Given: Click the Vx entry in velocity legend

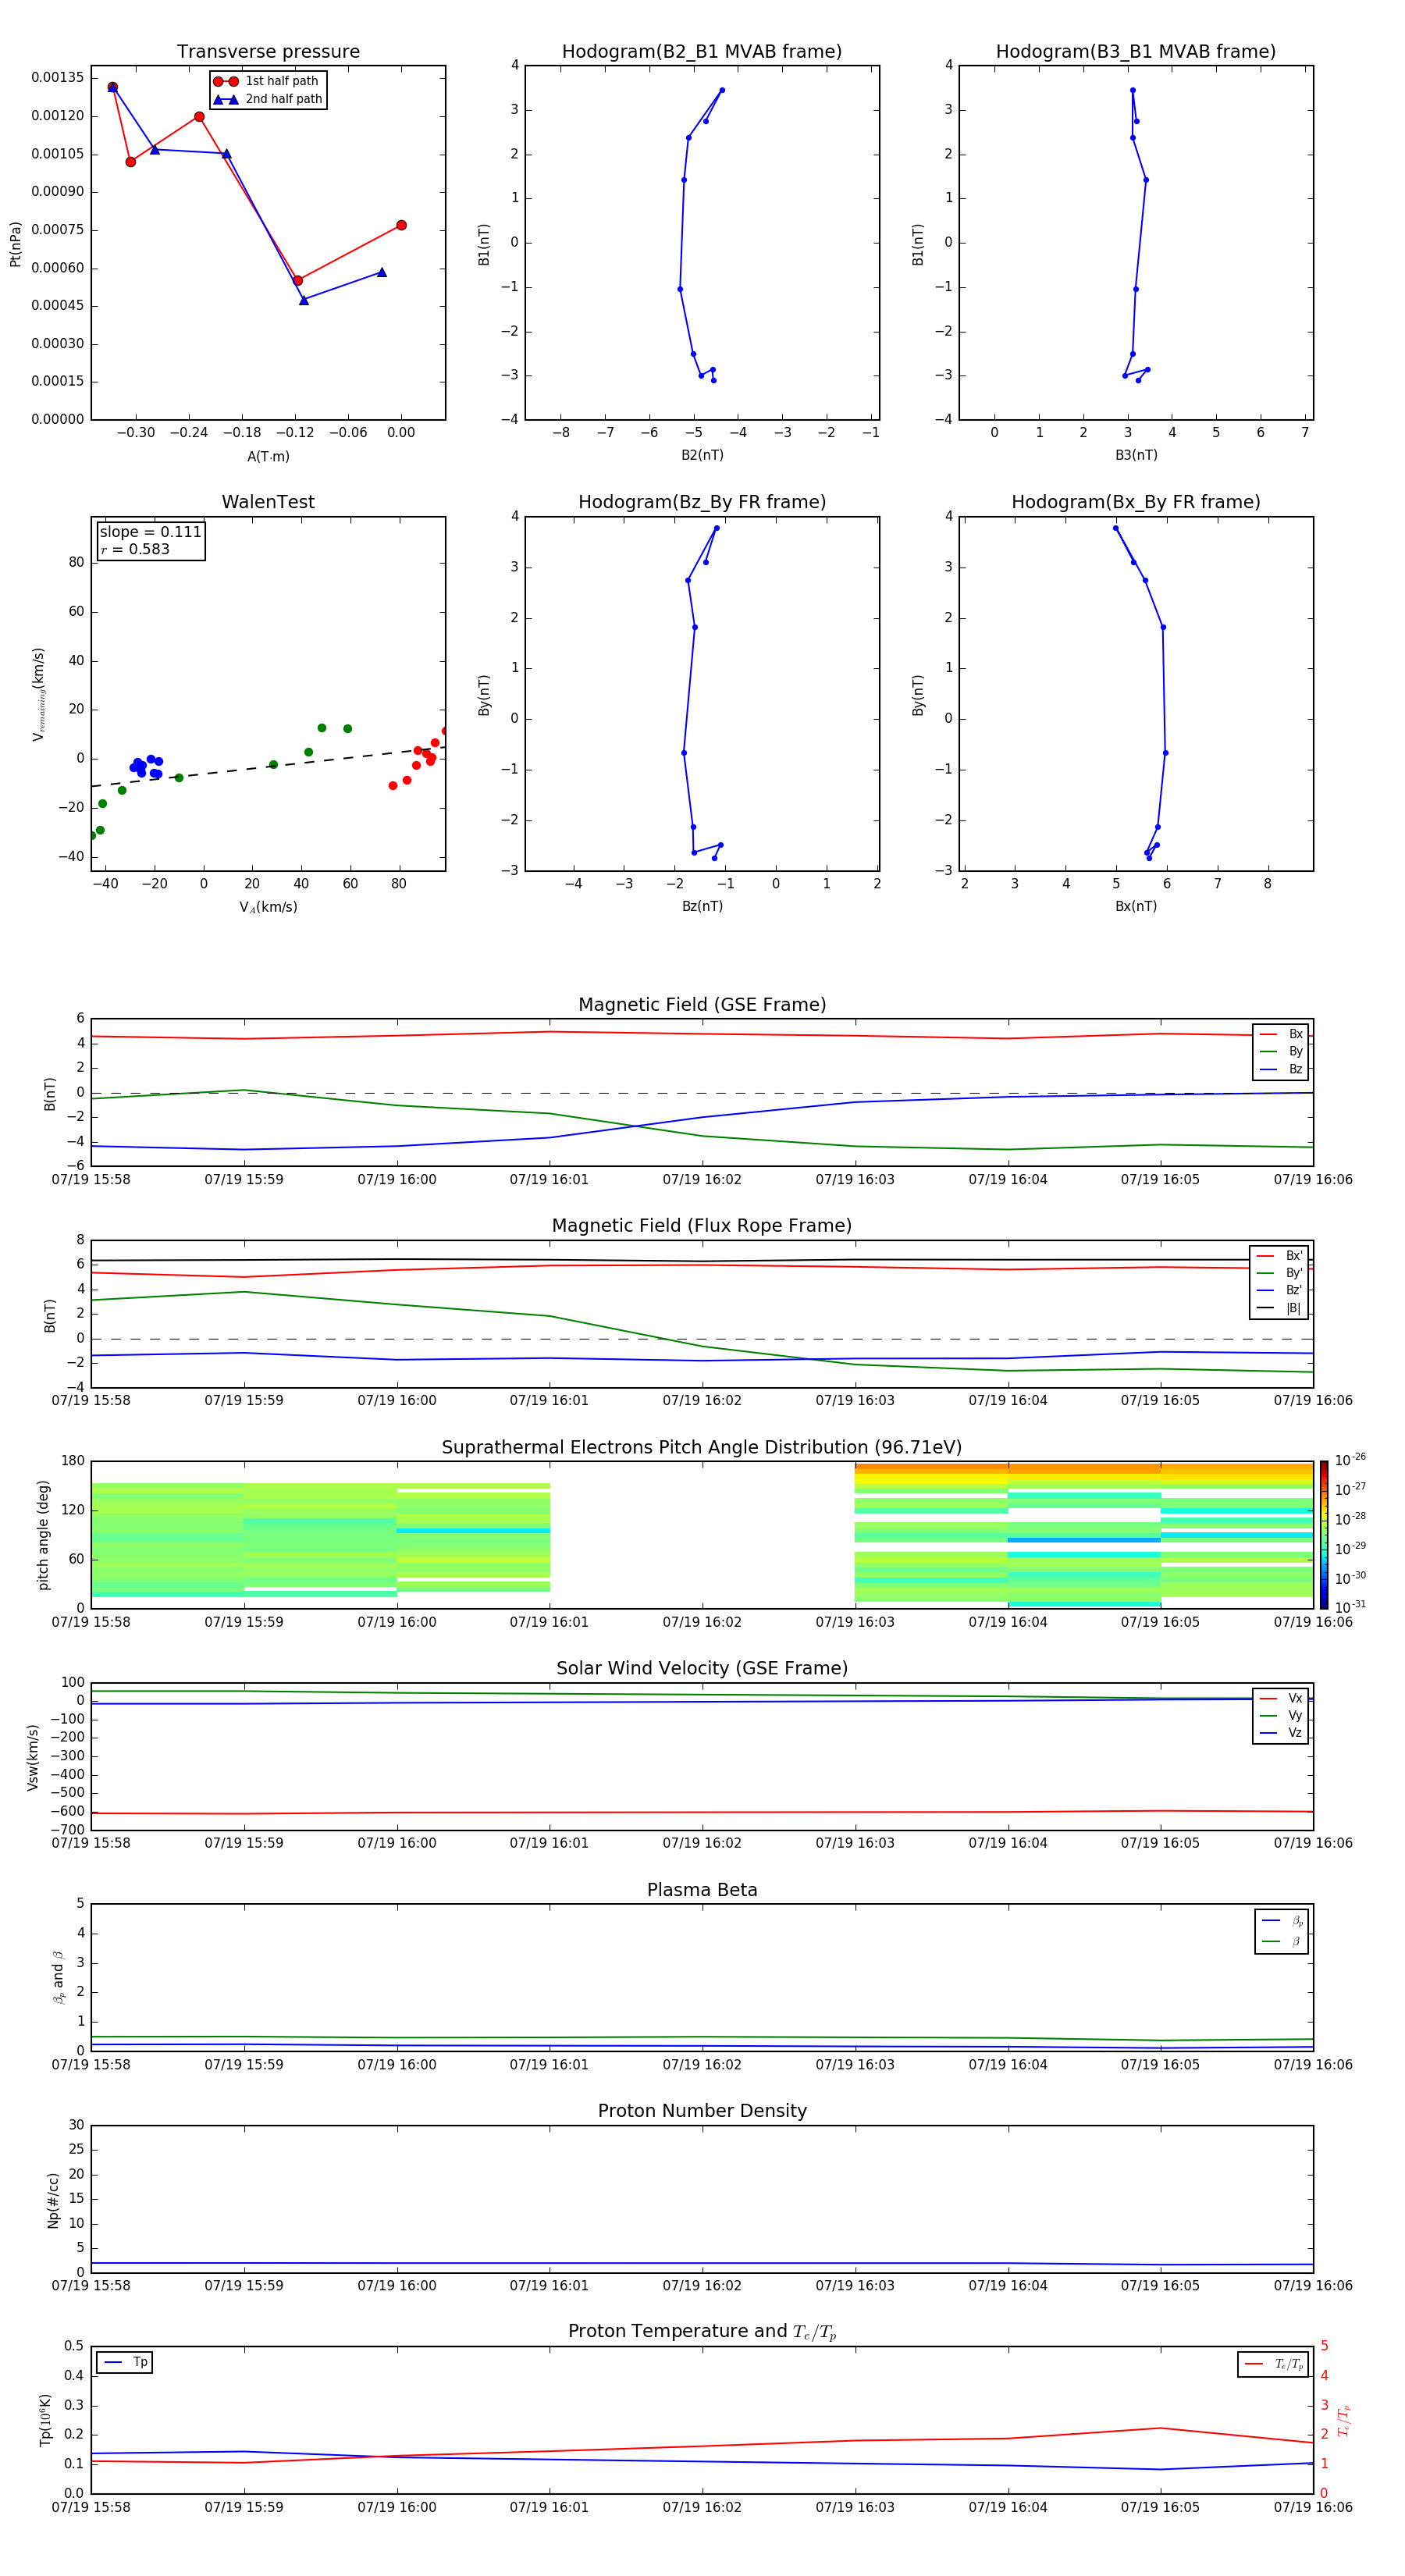Looking at the screenshot, I should [x=1281, y=1698].
